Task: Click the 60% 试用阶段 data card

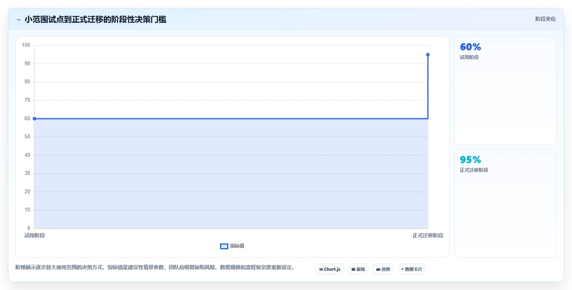Action: point(505,91)
